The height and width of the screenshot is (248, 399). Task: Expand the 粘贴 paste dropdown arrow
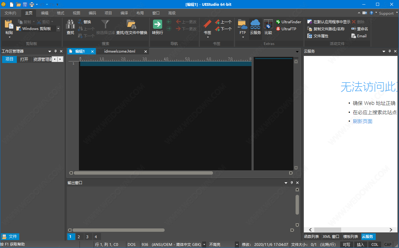click(9, 37)
